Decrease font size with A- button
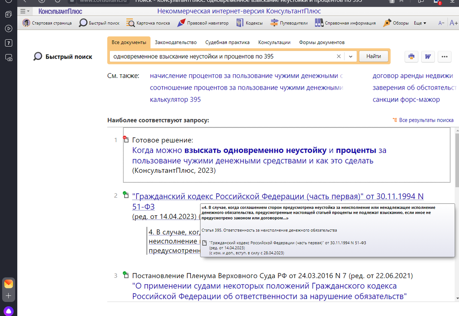 [x=441, y=23]
